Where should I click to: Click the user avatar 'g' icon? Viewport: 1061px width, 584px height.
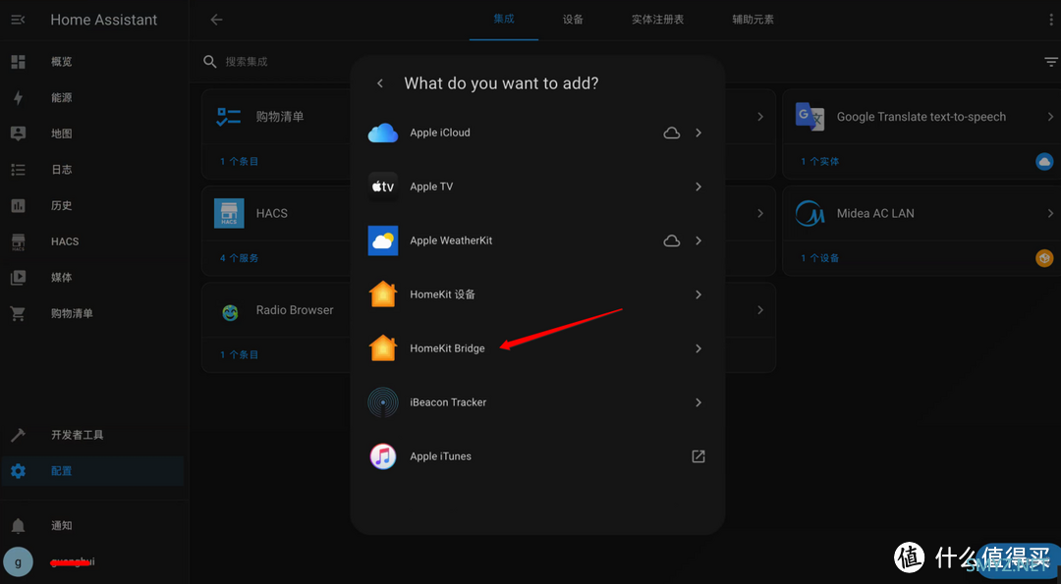pos(19,561)
